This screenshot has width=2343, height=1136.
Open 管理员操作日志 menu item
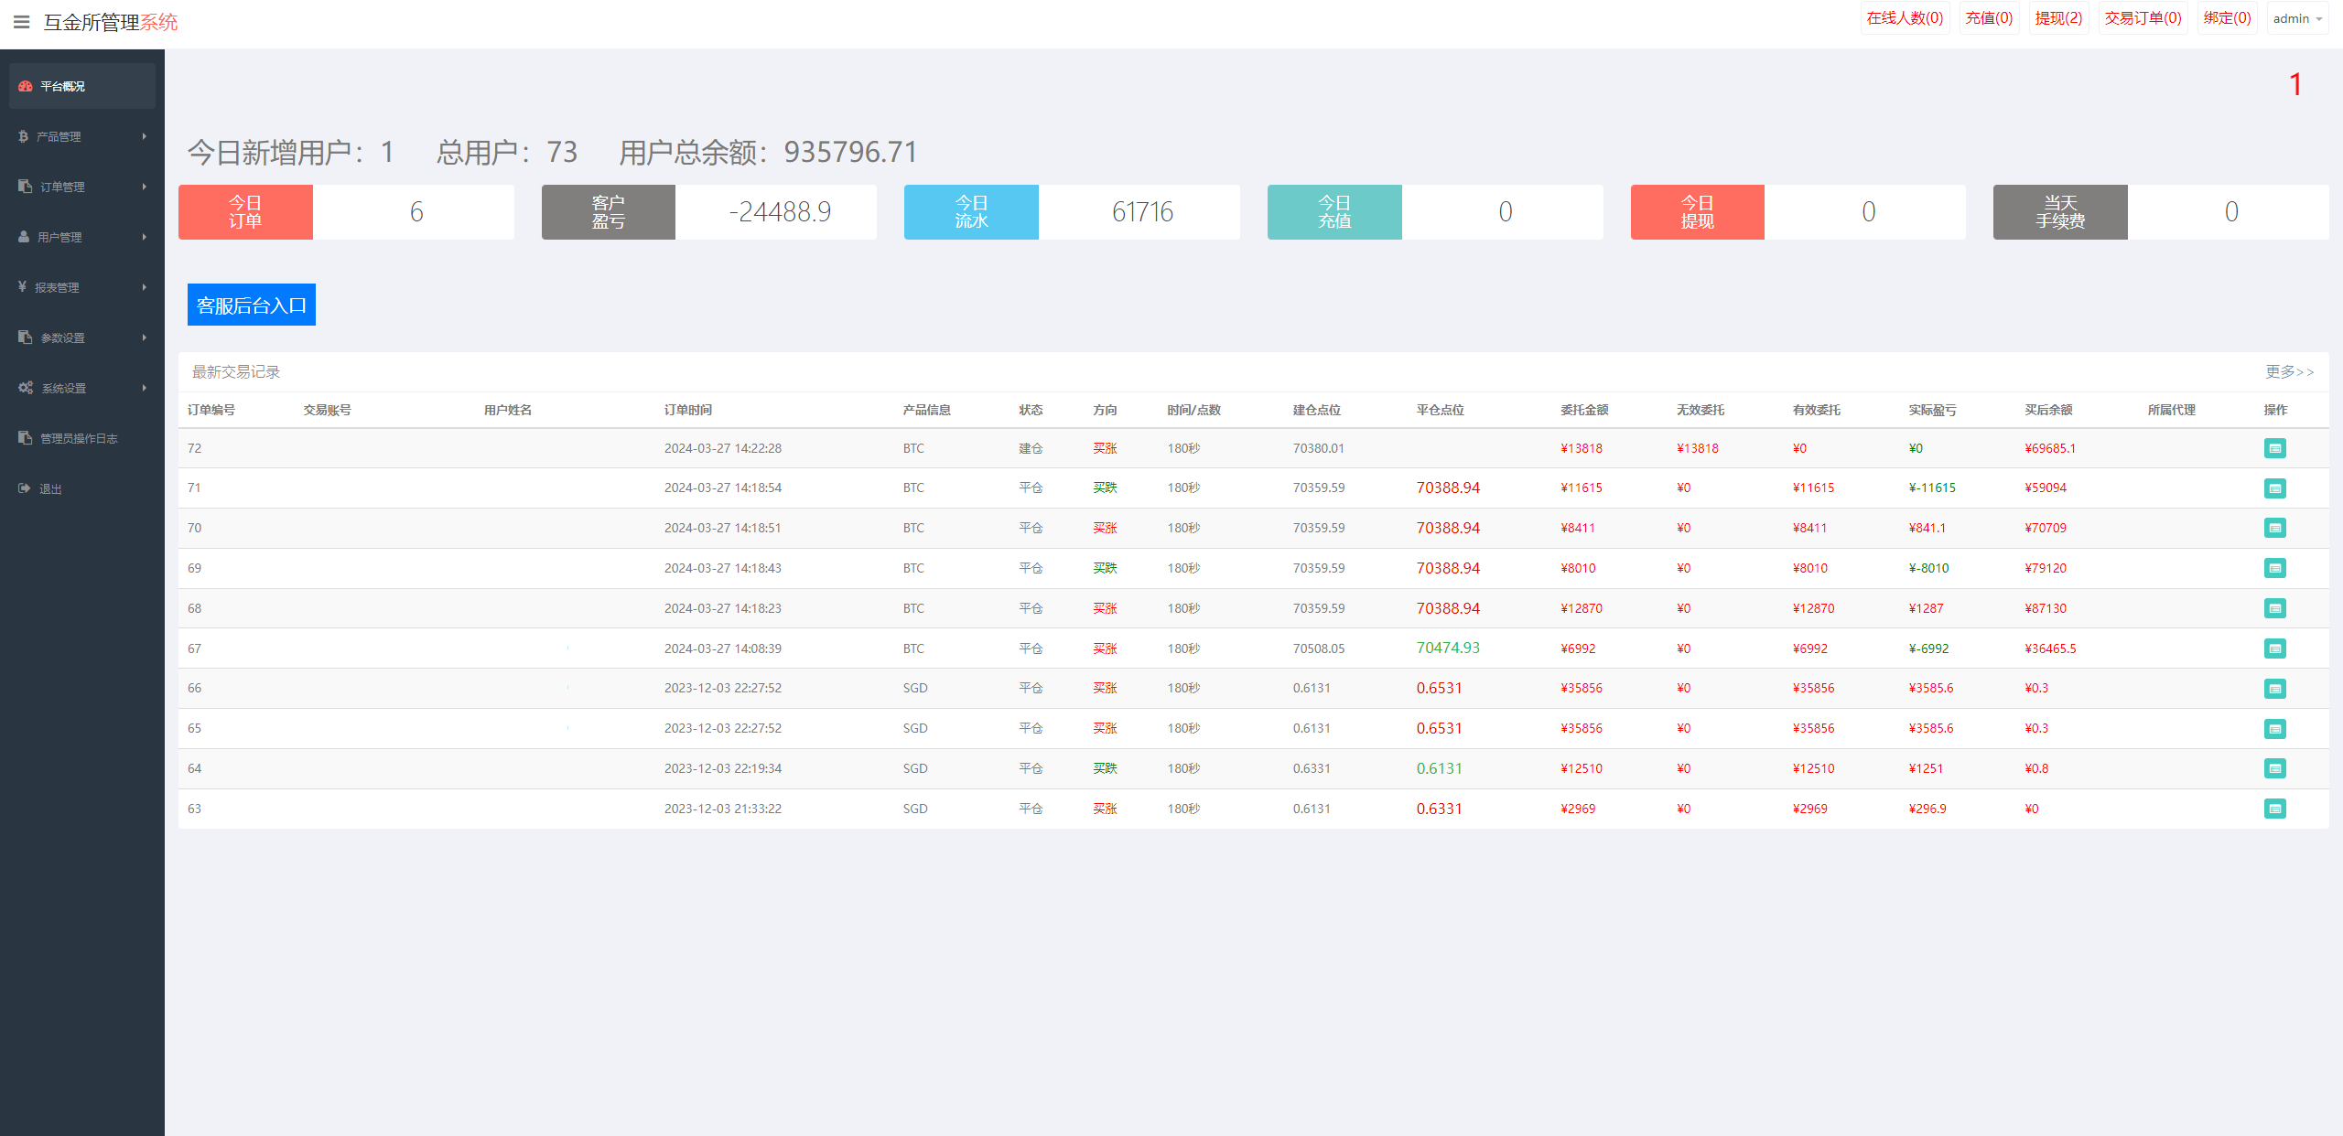pyautogui.click(x=79, y=438)
